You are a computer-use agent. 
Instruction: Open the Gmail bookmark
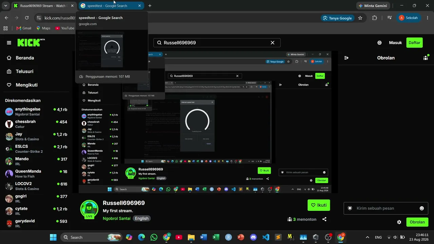click(x=24, y=28)
